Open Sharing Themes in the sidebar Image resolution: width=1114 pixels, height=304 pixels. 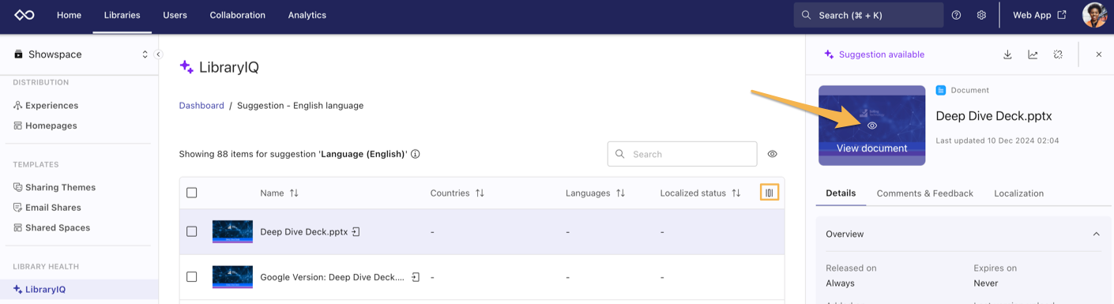(60, 187)
